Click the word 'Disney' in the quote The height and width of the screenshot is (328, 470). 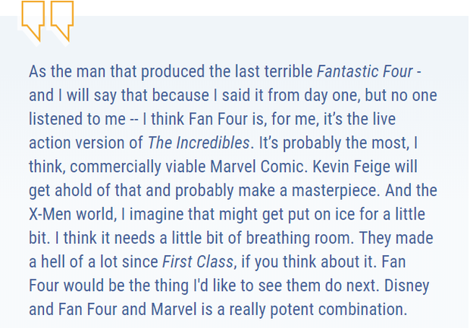[407, 286]
